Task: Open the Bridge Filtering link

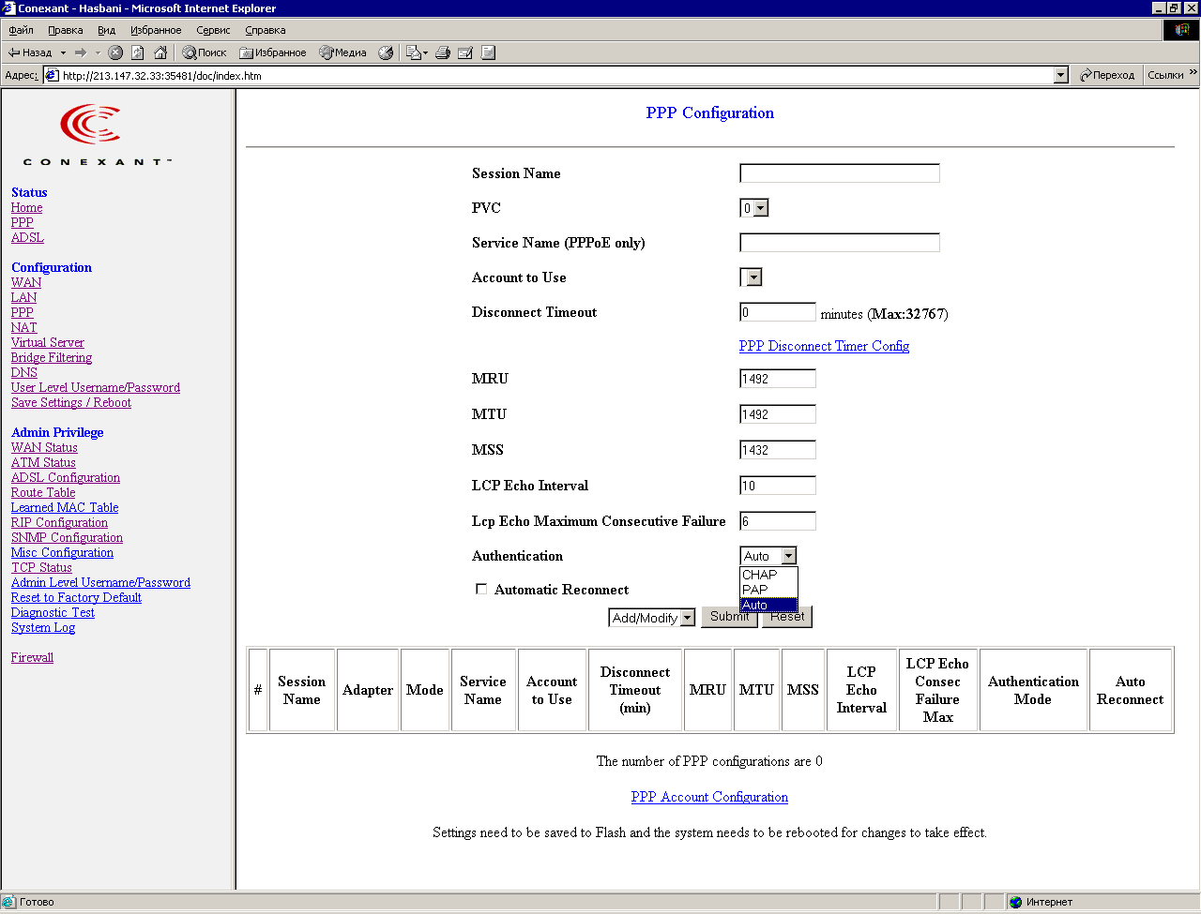Action: [x=52, y=357]
